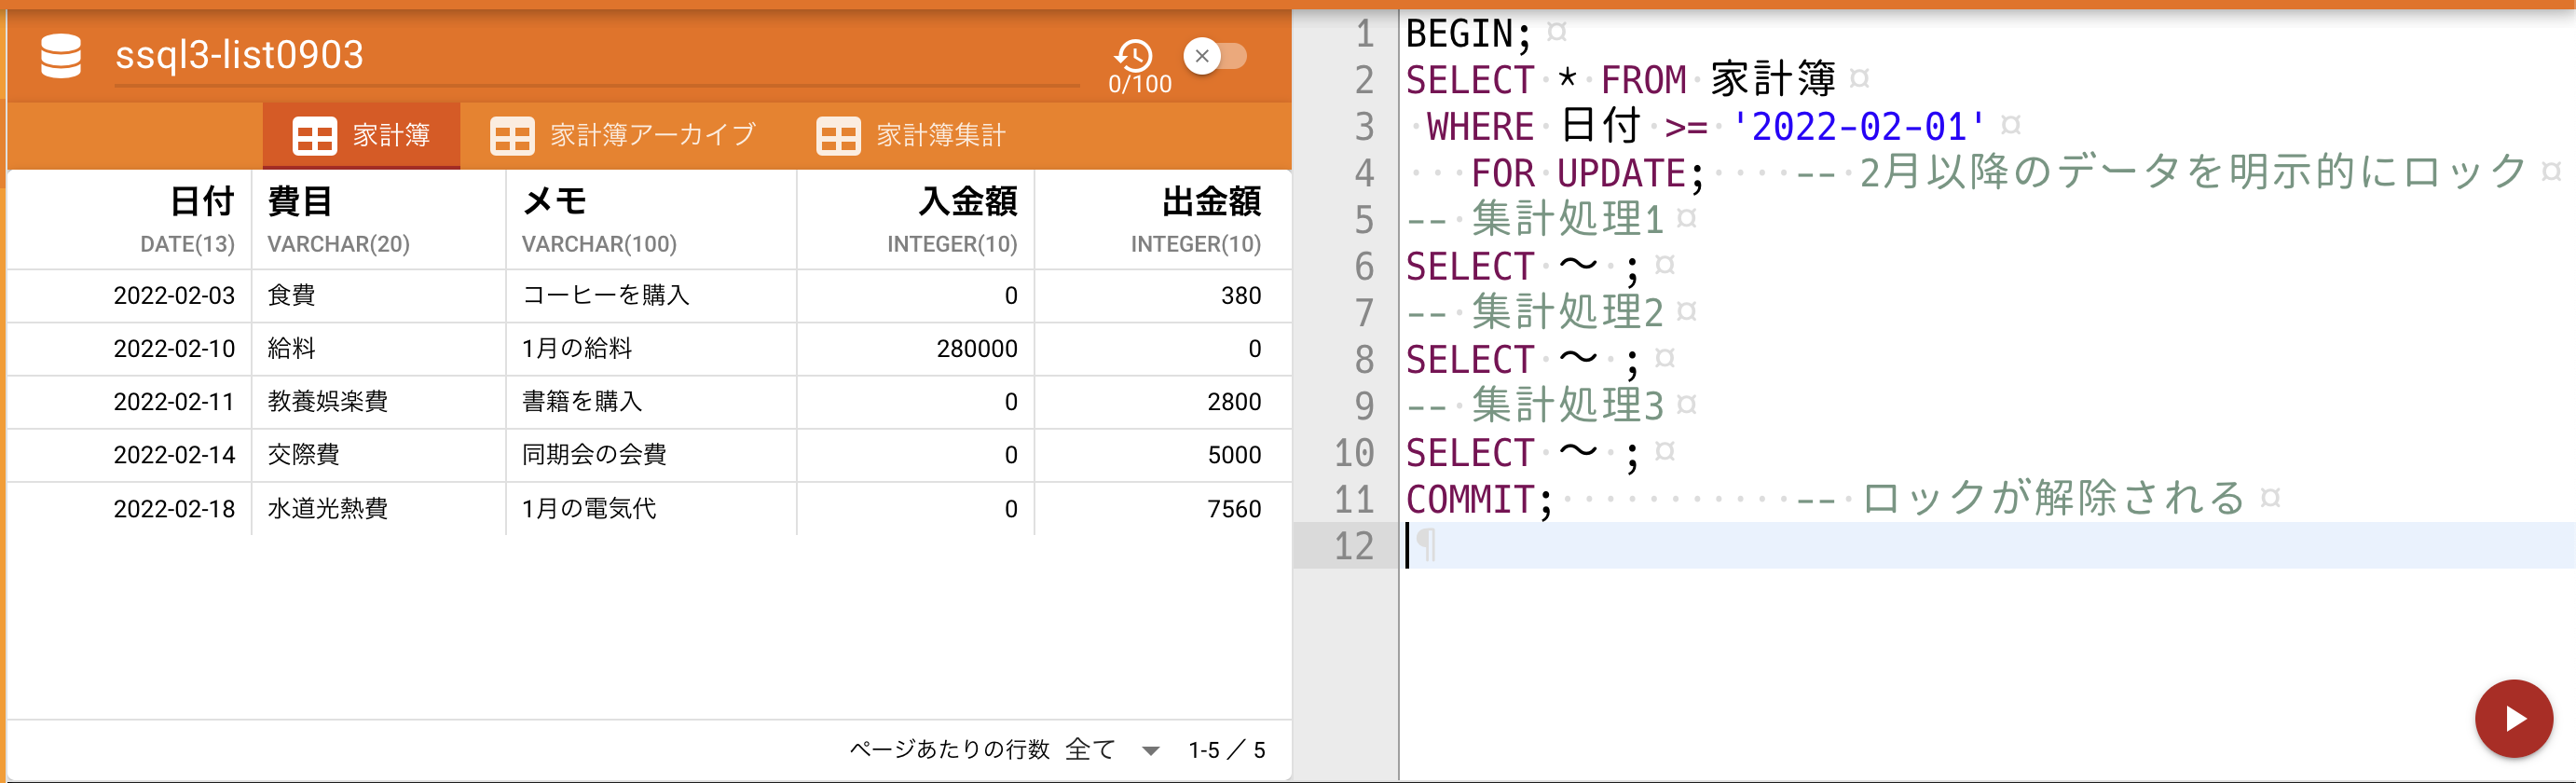2576x783 pixels.
Task: Open the 家計簿アーカイブ tab
Action: click(x=622, y=135)
